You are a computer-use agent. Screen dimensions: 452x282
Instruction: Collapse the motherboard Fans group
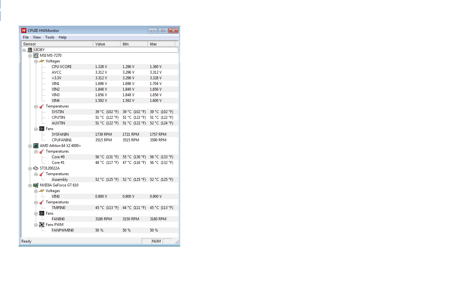[x=36, y=129]
